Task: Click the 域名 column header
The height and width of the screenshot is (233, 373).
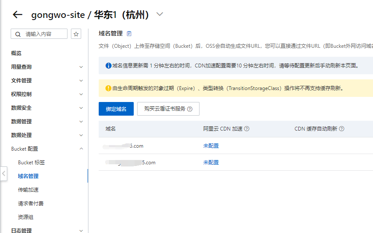Action: click(111, 129)
